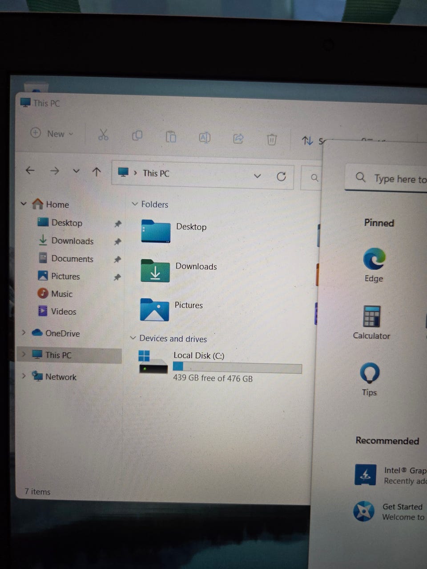Click the This PC address bar

tap(202, 175)
